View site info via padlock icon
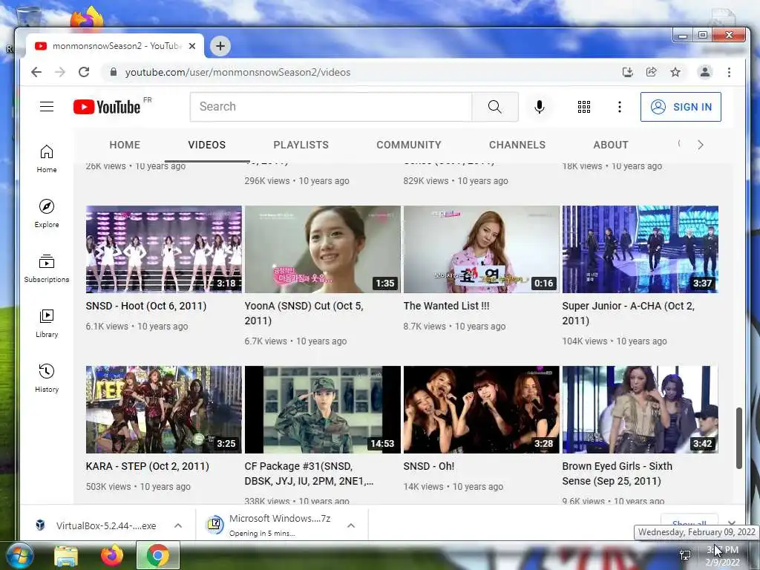760x570 pixels. [x=114, y=72]
